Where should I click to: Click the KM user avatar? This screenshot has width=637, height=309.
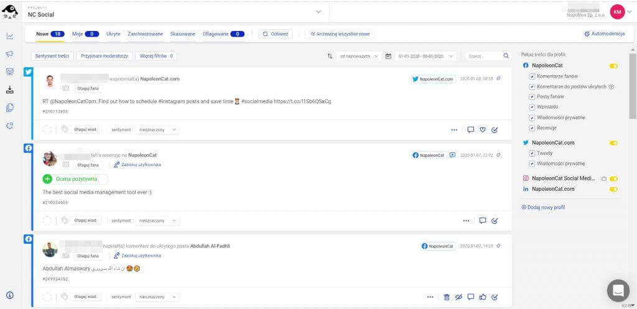click(617, 12)
